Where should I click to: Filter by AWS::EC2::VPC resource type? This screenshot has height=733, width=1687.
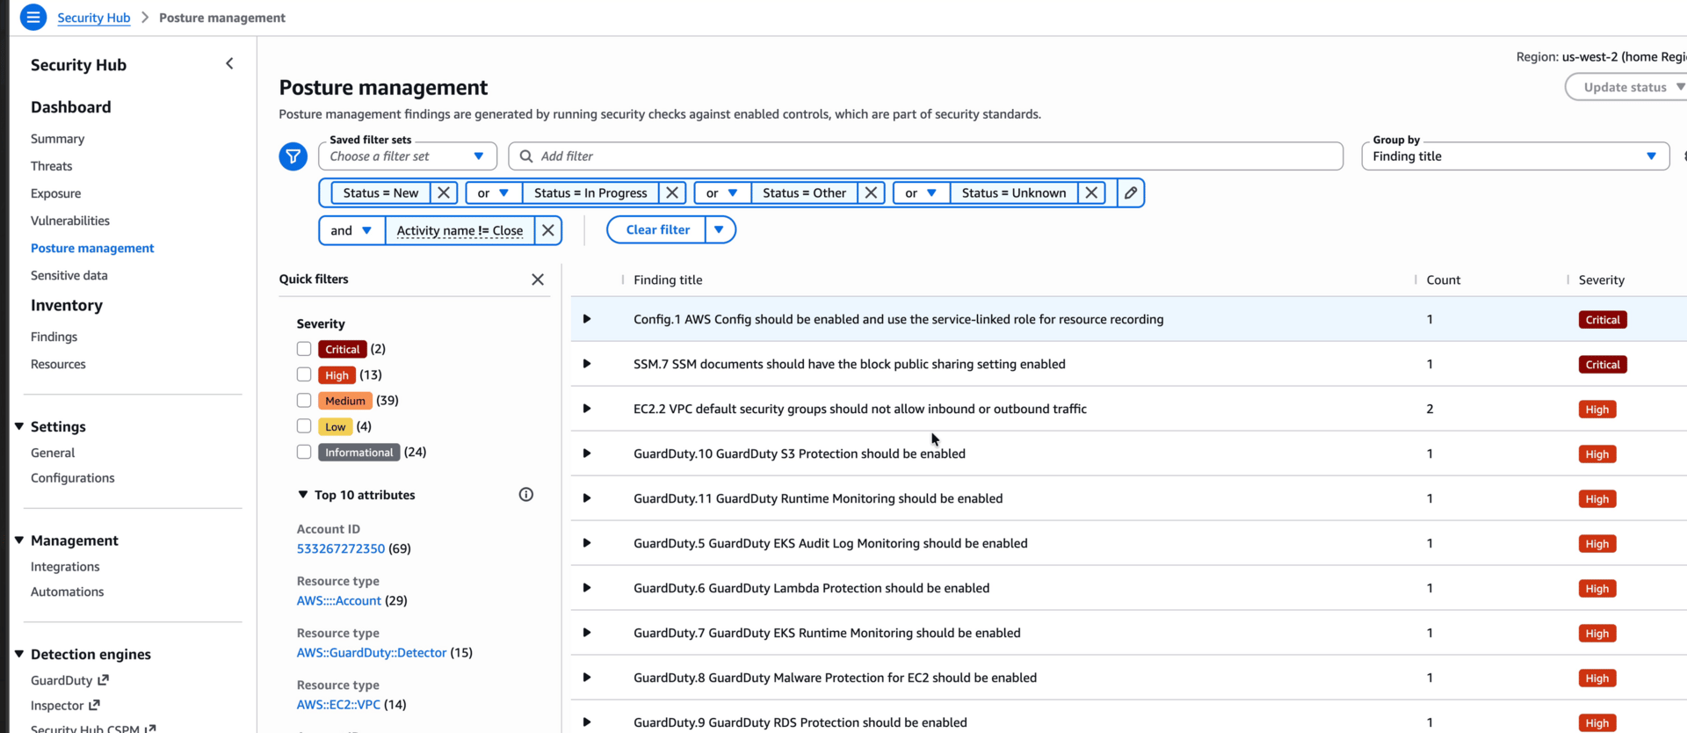point(339,704)
